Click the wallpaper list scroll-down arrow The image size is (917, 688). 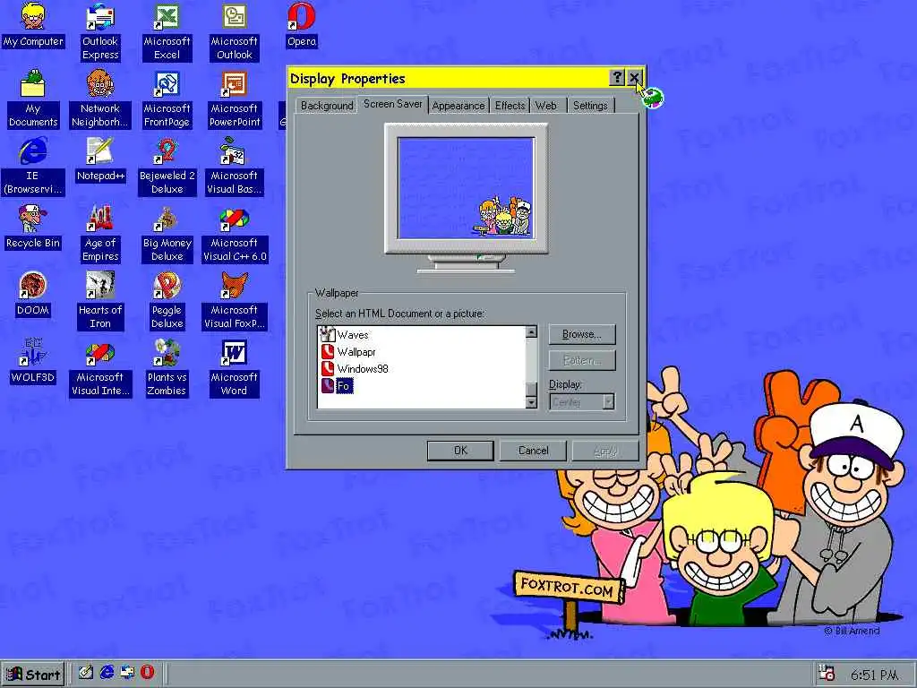(531, 402)
